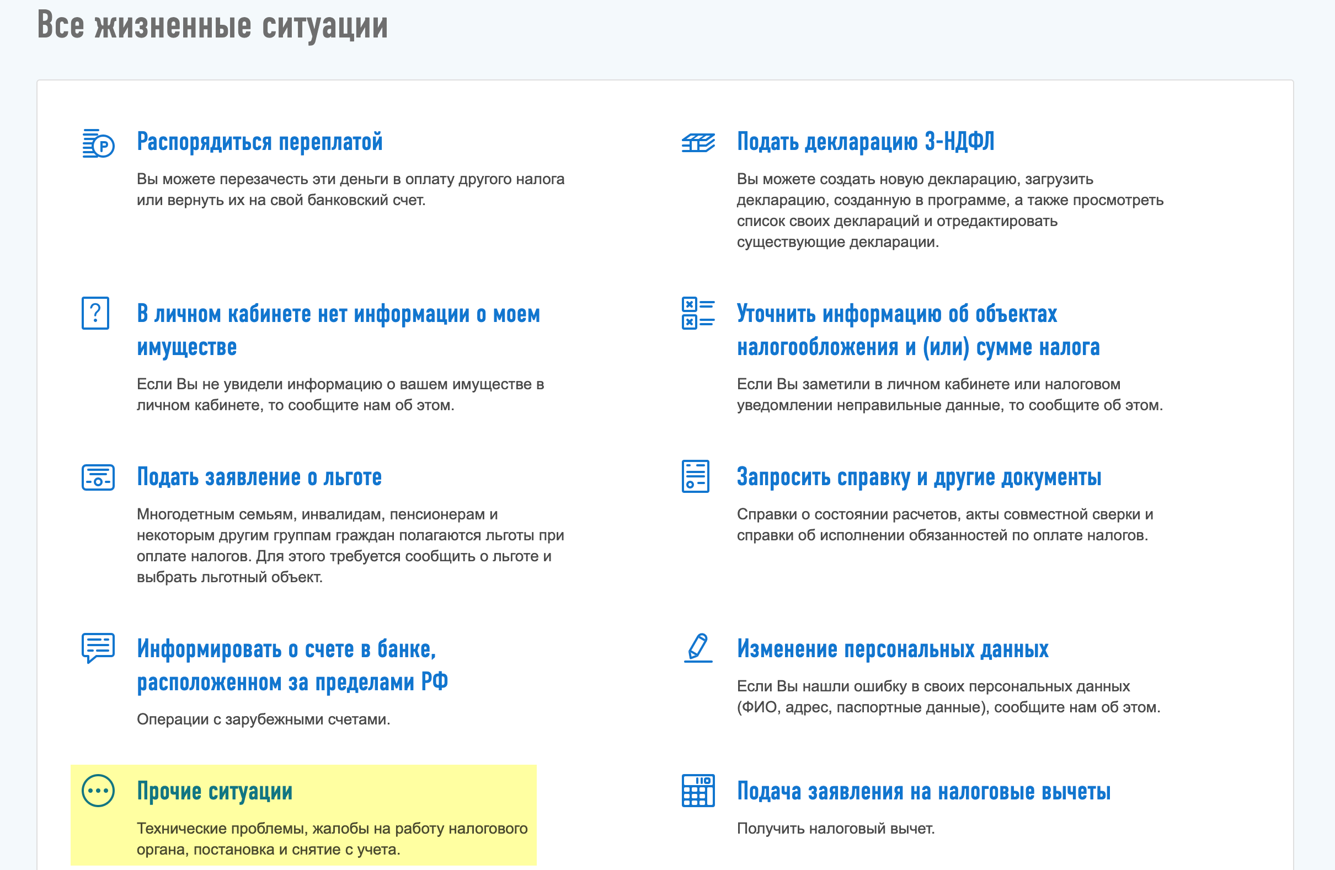Click the text 'Справки о состоянии расчетов'
The image size is (1335, 870).
tap(945, 525)
